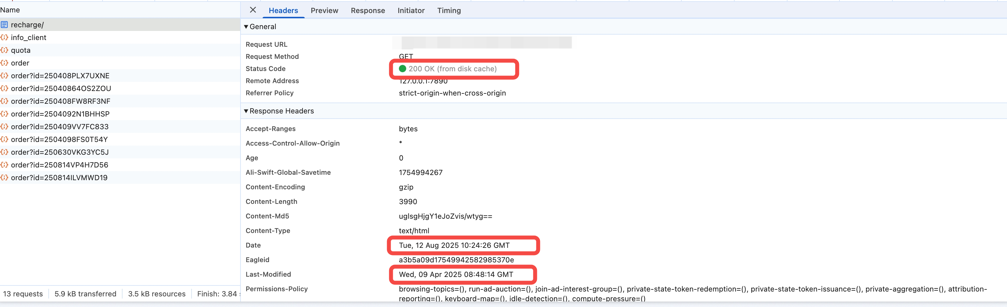1007x307 pixels.
Task: Click the icon beside order?id=250408FW8RF3NF
Action: click(4, 101)
